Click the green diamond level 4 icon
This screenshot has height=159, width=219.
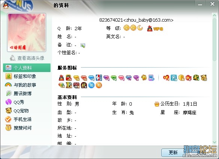(114, 78)
